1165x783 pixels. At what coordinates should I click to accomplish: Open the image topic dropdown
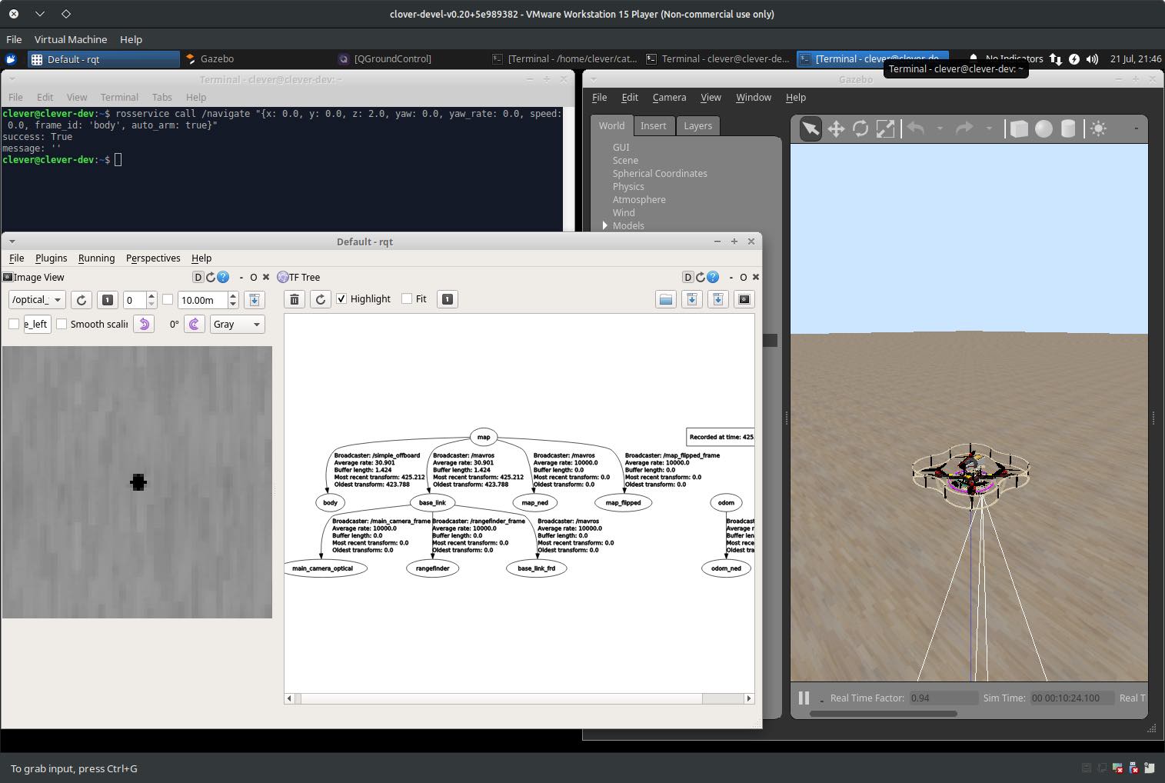click(37, 300)
